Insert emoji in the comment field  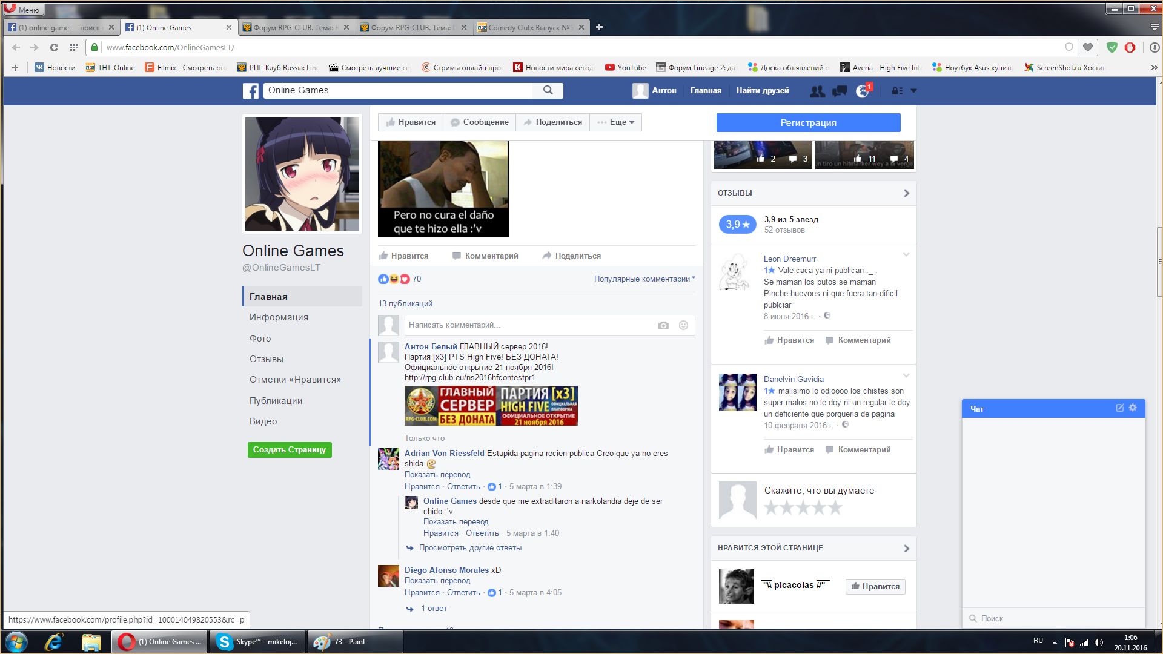pyautogui.click(x=683, y=325)
